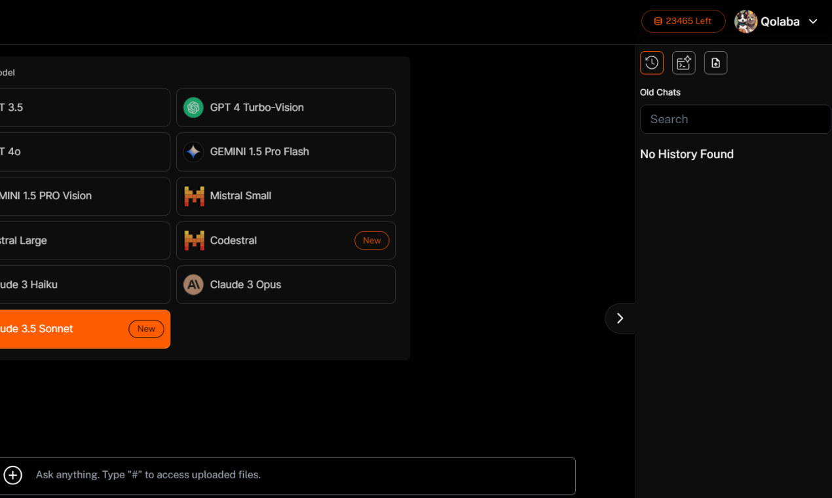
Task: Select the GPT 3.5 model option
Action: click(84, 107)
